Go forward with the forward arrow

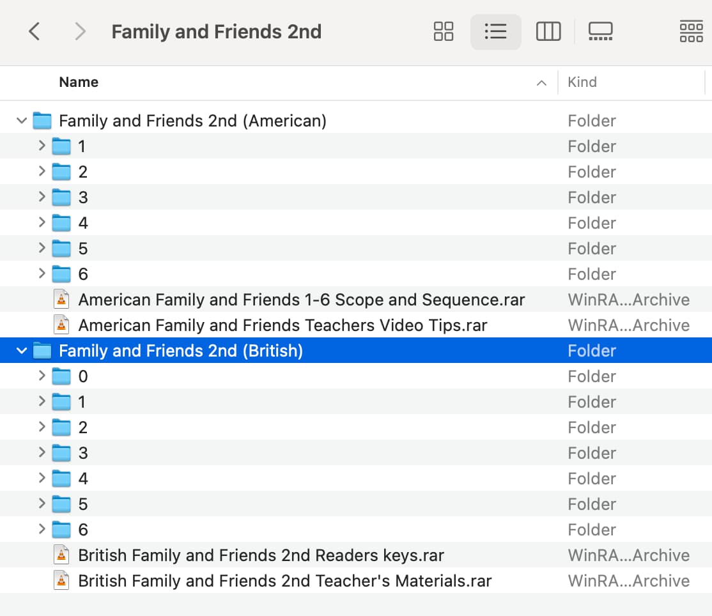point(80,32)
